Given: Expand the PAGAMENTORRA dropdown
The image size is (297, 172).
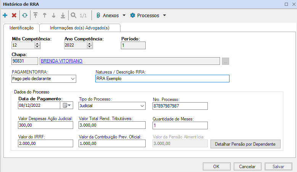Looking at the screenshot, I should tap(73, 79).
